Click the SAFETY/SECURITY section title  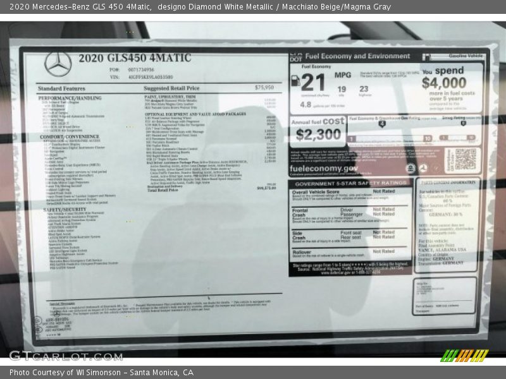pyautogui.click(x=65, y=210)
